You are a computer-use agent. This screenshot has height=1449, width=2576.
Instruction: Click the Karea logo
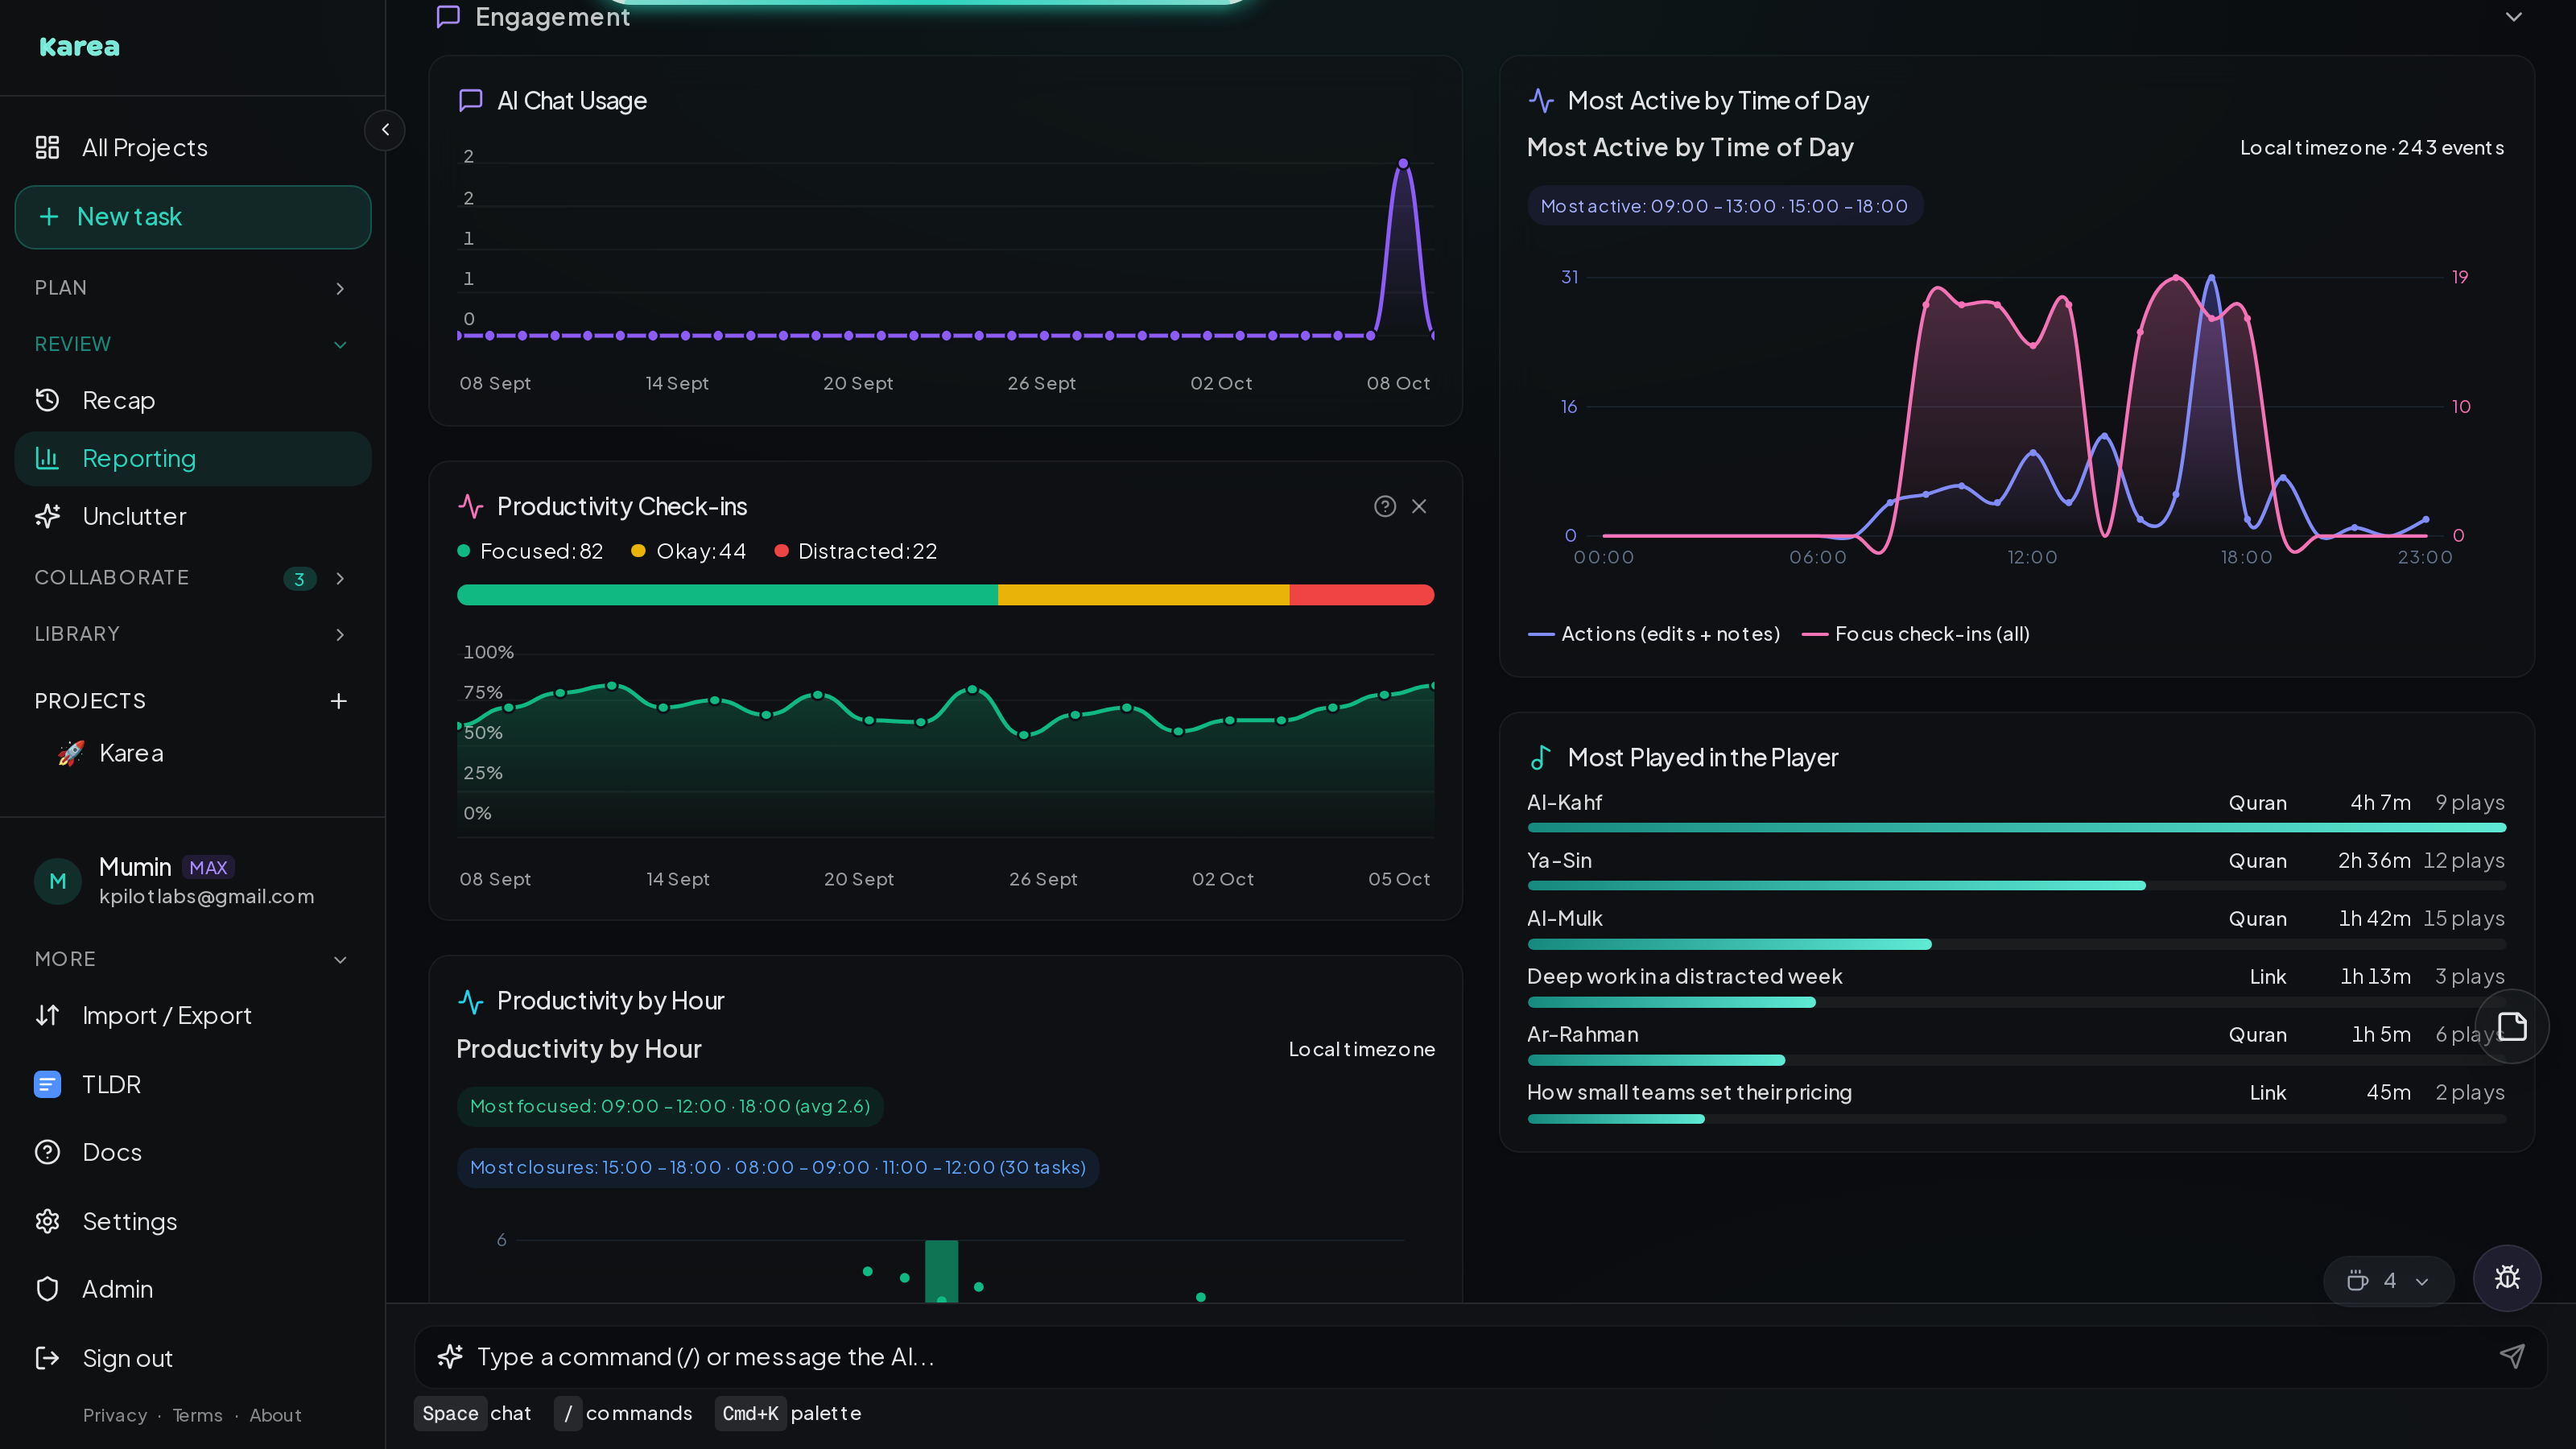tap(79, 47)
